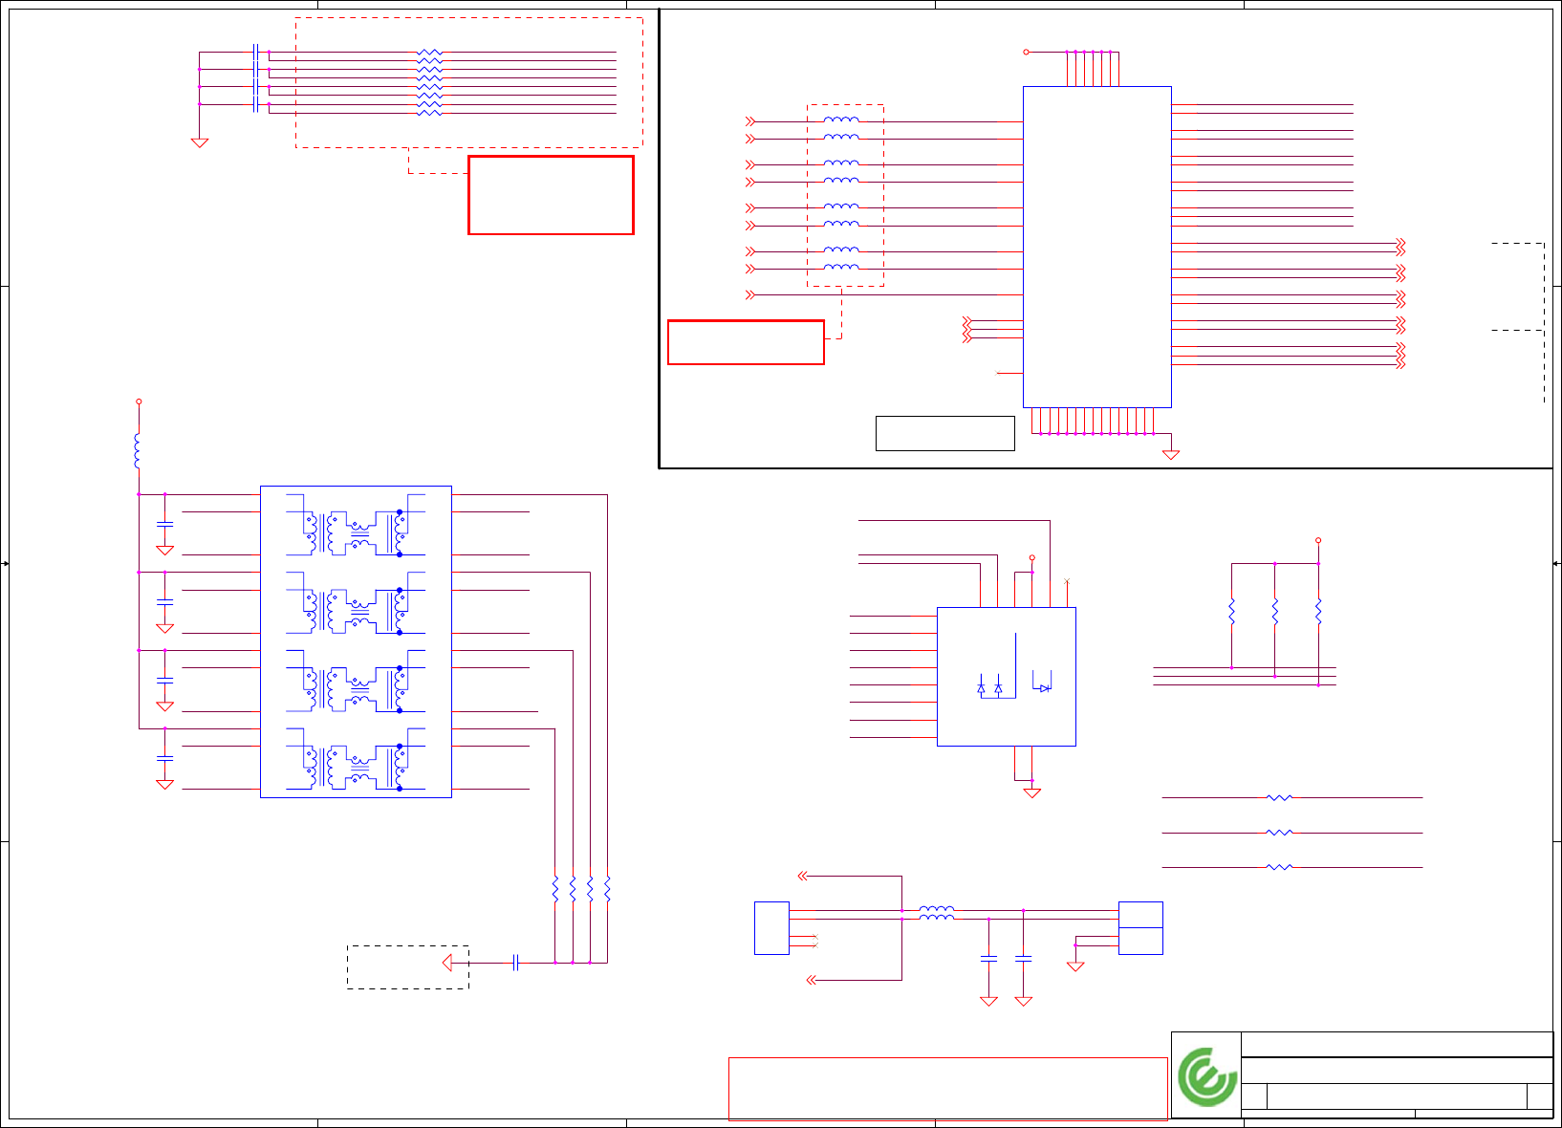Select the left blue connector box on the choke circuit

click(x=771, y=928)
